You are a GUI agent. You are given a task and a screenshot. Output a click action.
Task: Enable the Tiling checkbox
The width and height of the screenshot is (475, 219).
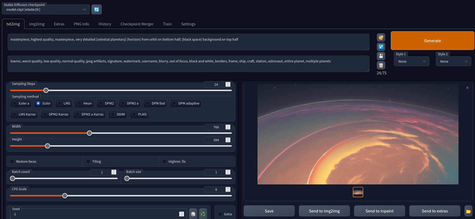pos(88,161)
